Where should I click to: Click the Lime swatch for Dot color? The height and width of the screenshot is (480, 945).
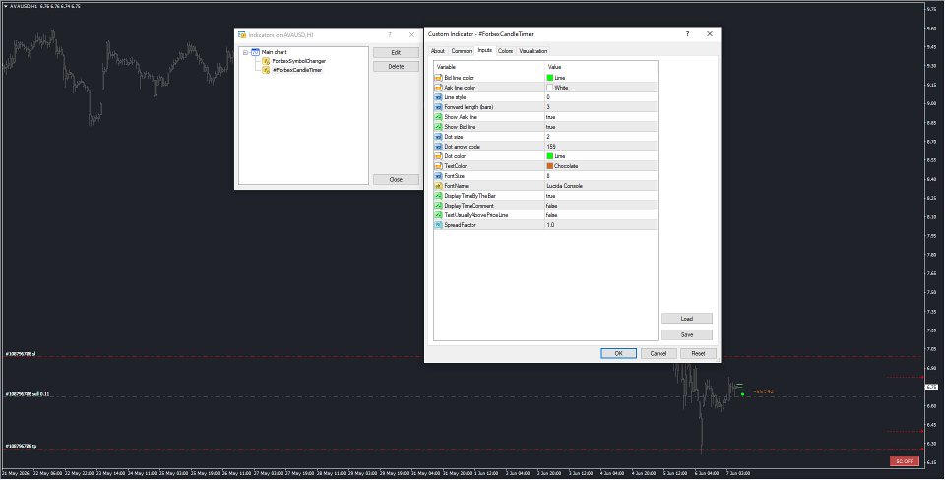[x=549, y=156]
